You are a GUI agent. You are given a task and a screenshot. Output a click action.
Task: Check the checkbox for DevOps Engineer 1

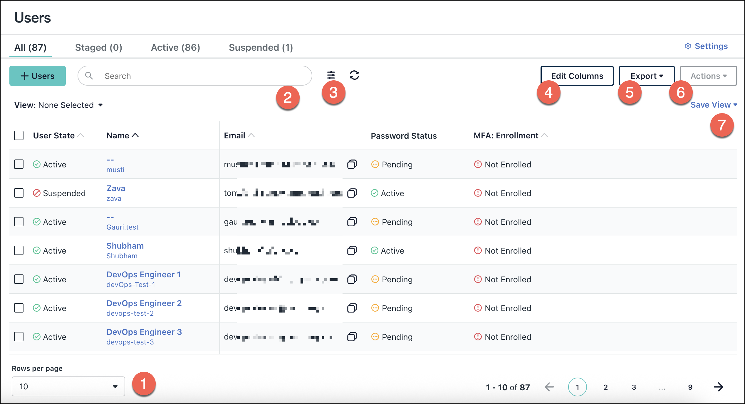tap(19, 279)
